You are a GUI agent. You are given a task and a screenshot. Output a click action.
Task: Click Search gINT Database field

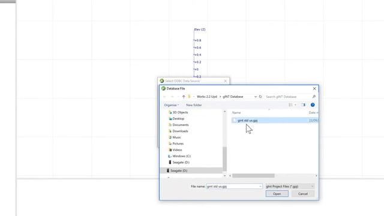[288, 97]
